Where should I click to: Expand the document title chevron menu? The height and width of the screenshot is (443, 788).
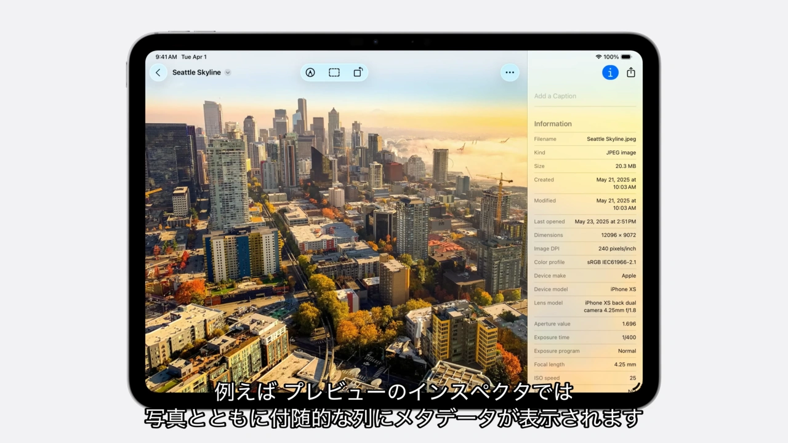[x=228, y=73]
